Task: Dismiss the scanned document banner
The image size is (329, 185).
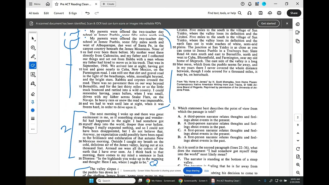Action: click(x=287, y=23)
